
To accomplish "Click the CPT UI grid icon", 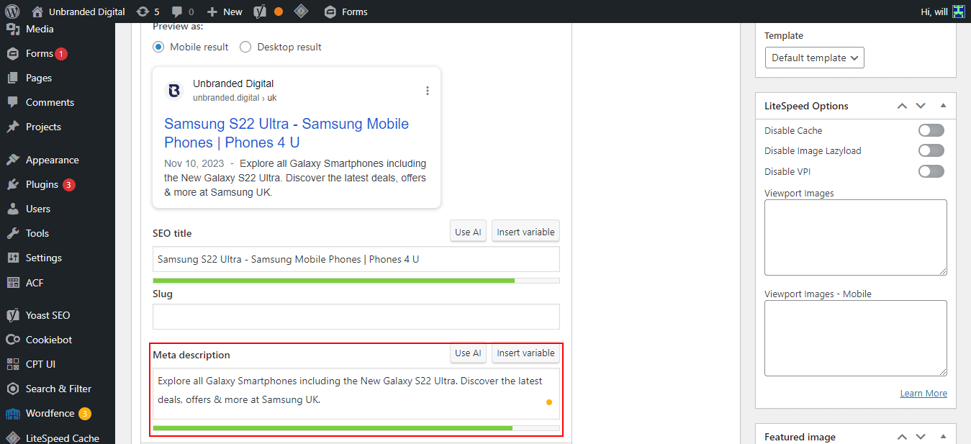I will (x=13, y=364).
